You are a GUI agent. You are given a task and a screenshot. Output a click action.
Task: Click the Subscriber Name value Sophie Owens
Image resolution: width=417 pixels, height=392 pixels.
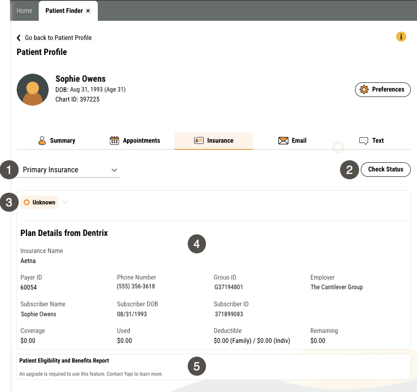(39, 314)
